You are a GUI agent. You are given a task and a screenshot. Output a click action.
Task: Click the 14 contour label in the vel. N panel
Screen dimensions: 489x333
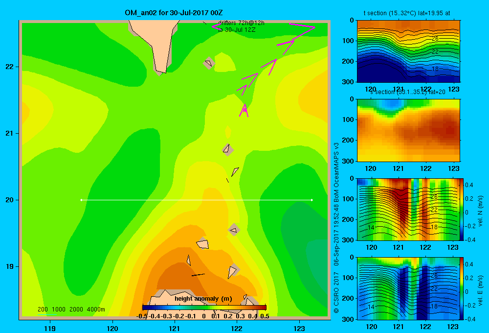(371, 227)
